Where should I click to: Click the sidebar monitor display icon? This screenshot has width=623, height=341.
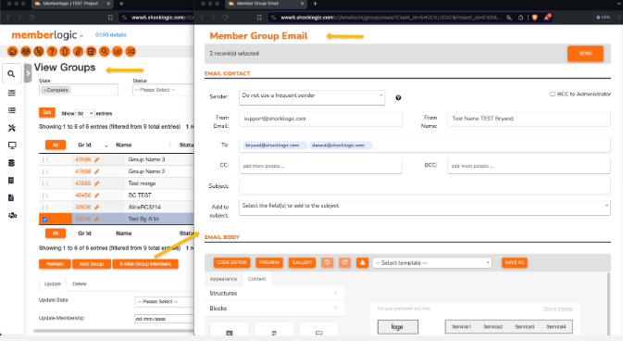12,145
